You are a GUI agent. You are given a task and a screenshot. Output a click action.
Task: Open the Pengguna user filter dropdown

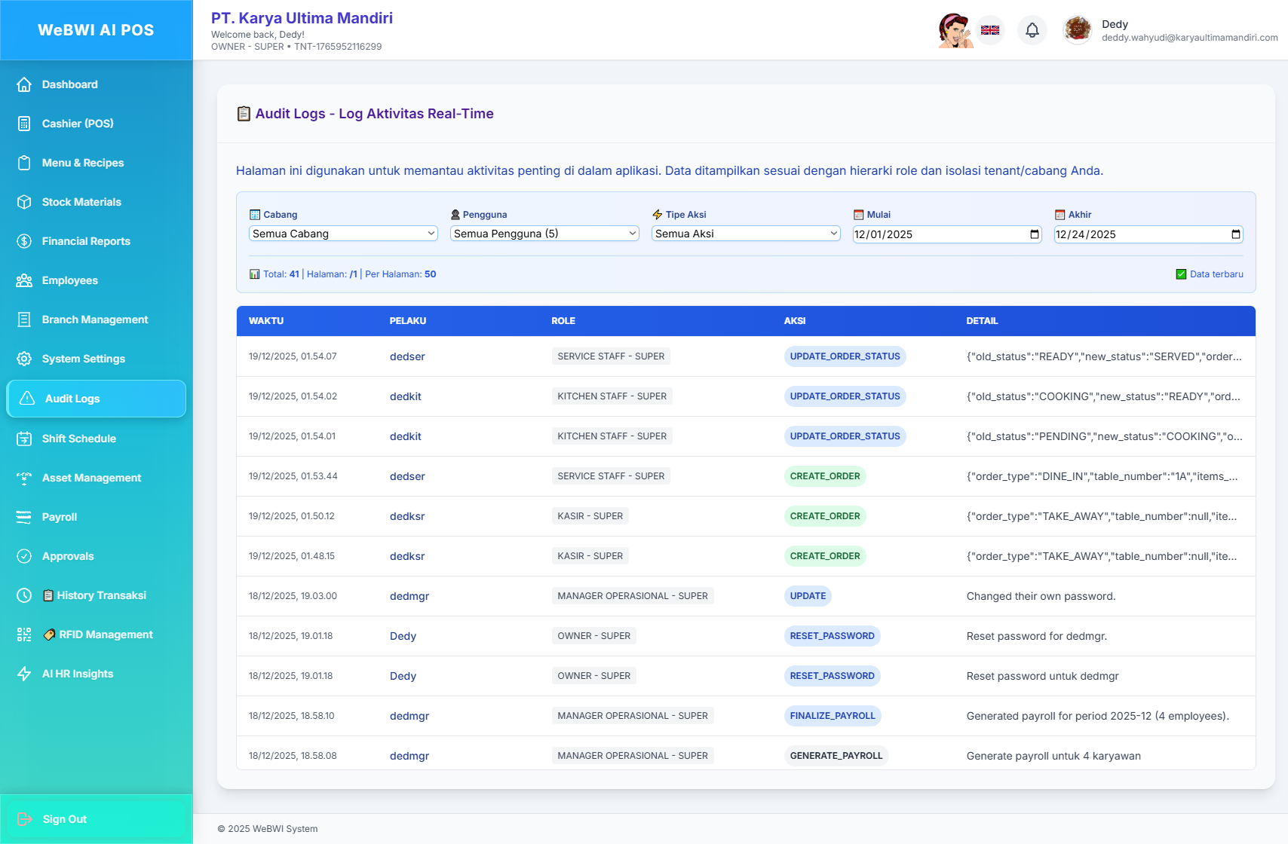(x=544, y=234)
